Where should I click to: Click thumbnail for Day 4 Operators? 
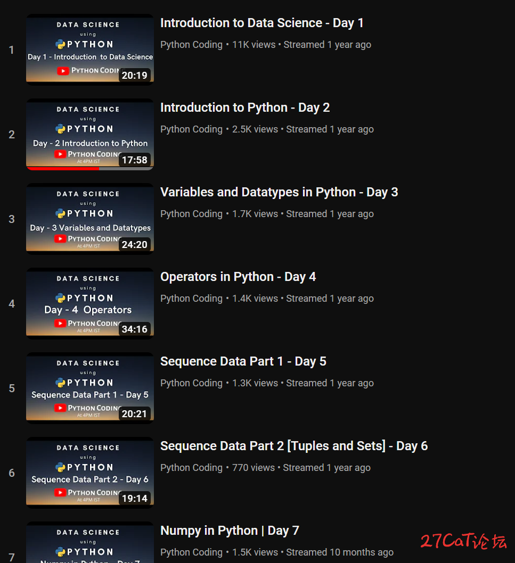coord(90,303)
